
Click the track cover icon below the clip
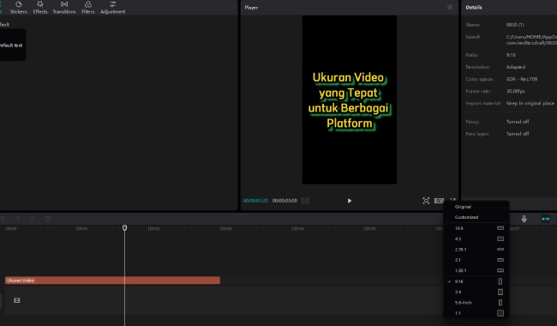pos(16,300)
